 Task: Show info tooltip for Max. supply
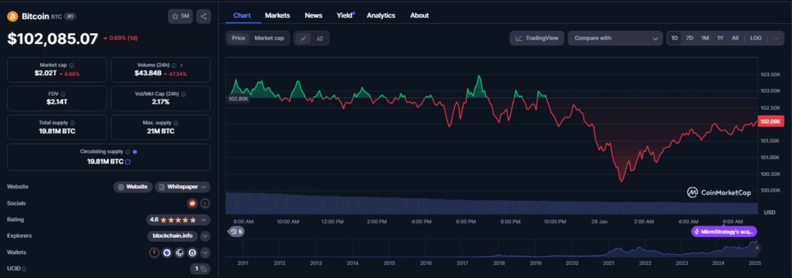(x=176, y=123)
